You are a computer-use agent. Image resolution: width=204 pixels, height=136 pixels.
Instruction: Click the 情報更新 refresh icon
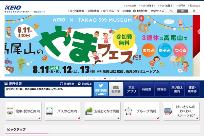point(62,84)
